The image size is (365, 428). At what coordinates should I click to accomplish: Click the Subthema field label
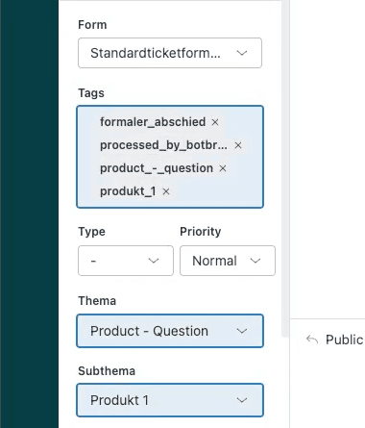[x=107, y=371]
